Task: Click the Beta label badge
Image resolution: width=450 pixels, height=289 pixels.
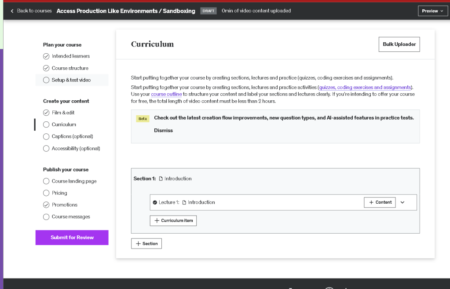Action: click(x=143, y=119)
